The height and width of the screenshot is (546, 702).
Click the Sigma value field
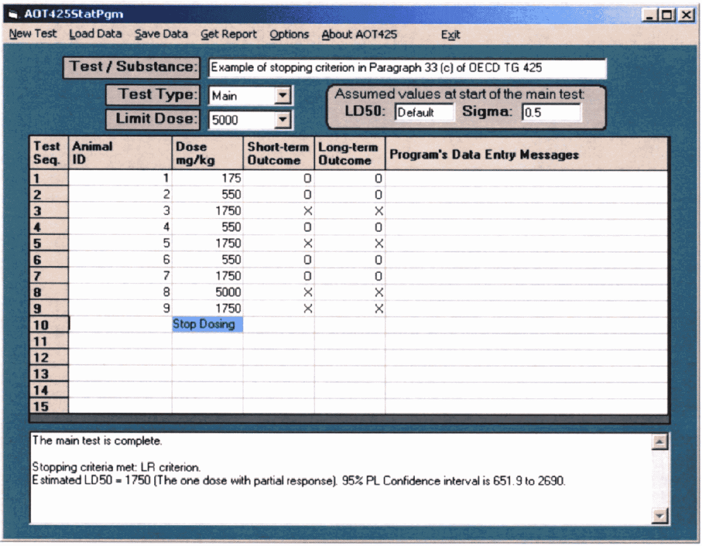[551, 113]
